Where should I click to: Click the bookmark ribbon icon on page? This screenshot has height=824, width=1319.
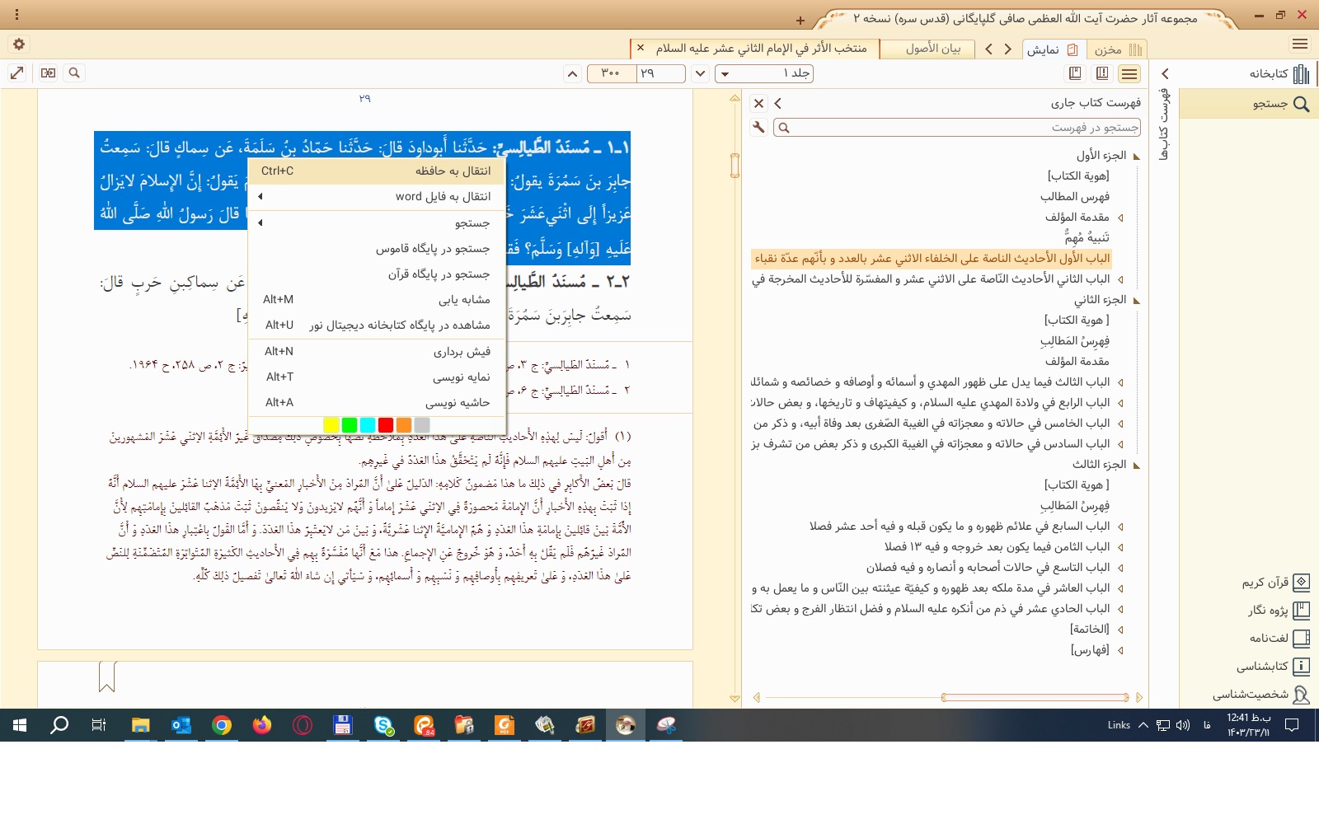tap(106, 677)
